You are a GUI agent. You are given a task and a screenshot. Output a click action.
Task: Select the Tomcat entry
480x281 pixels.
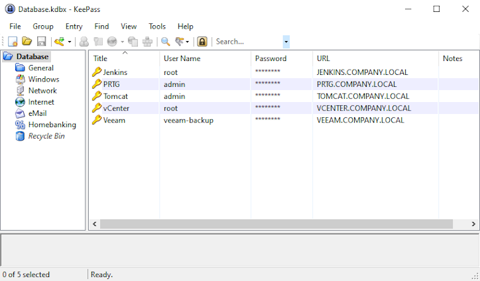pos(284,96)
